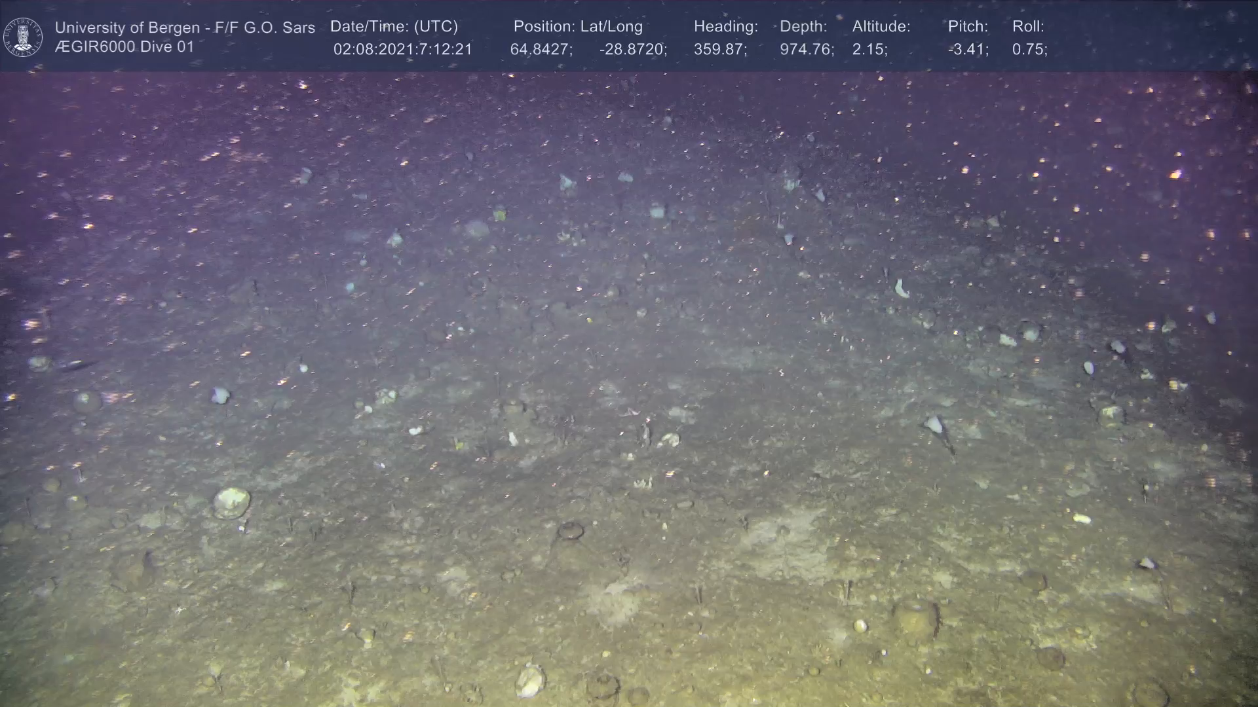Click the Altitude label
The height and width of the screenshot is (707, 1258).
pos(881,27)
